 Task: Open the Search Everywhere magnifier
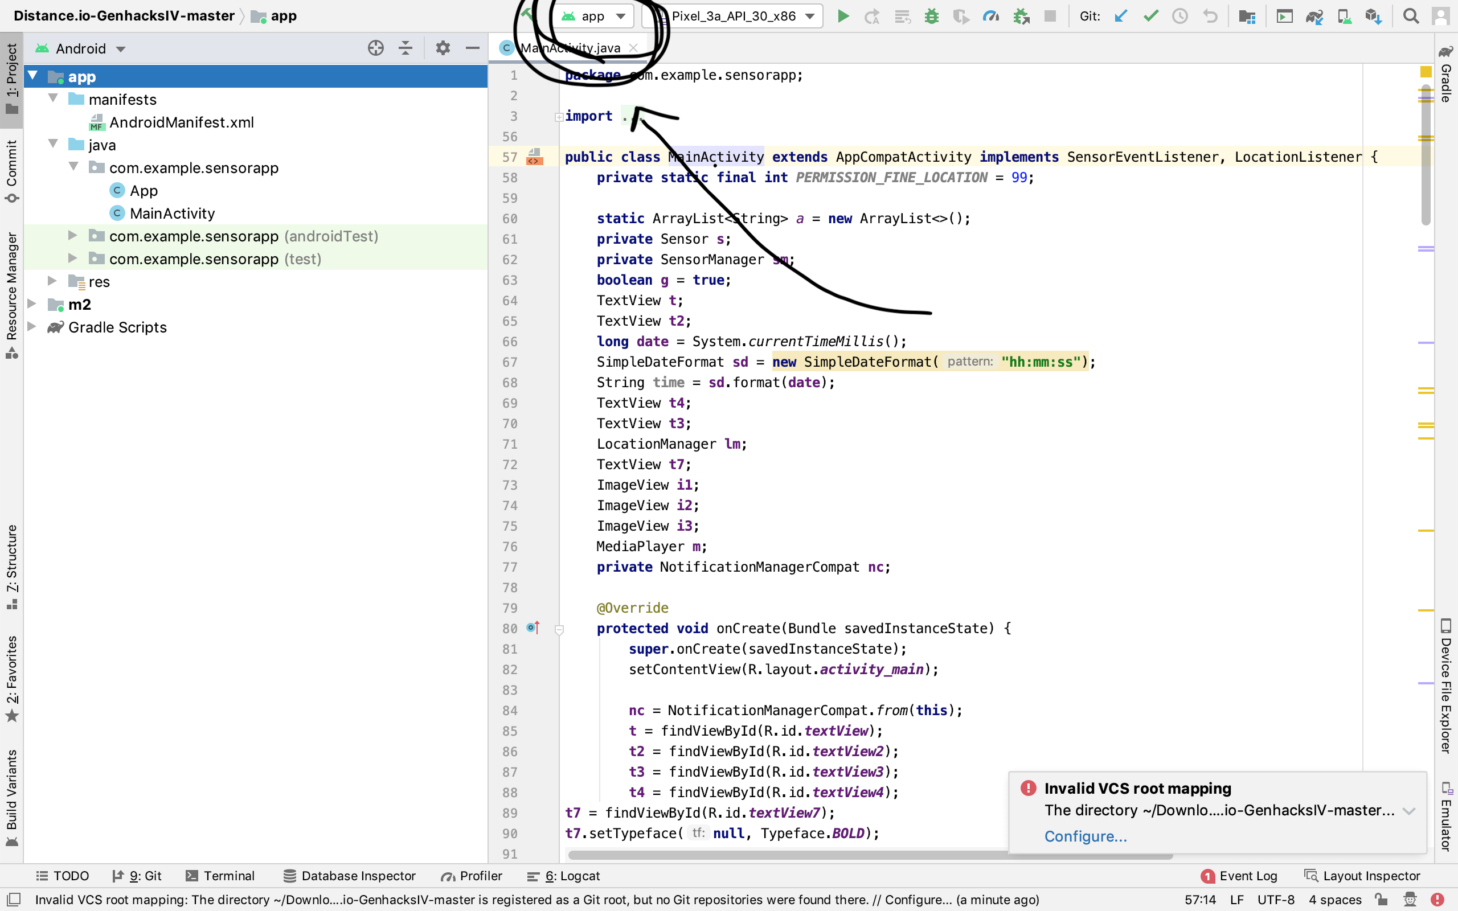1410,17
